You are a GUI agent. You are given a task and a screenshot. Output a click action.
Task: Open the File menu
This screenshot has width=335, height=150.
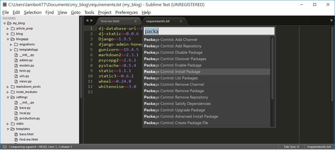point(6,12)
